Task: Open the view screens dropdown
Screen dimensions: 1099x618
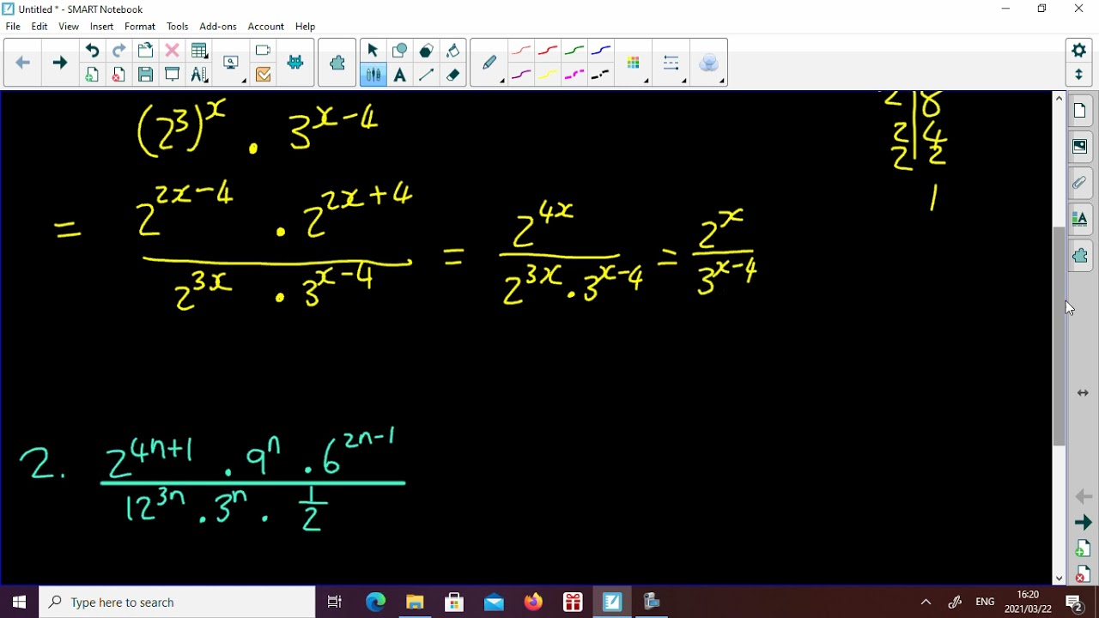Action: 232,63
